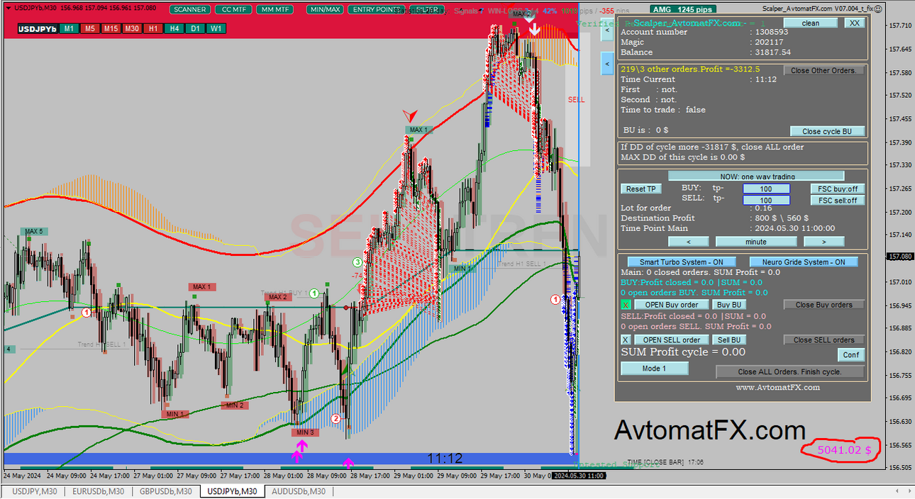Switch to the USDJPY,M30 chart tab

[35, 491]
